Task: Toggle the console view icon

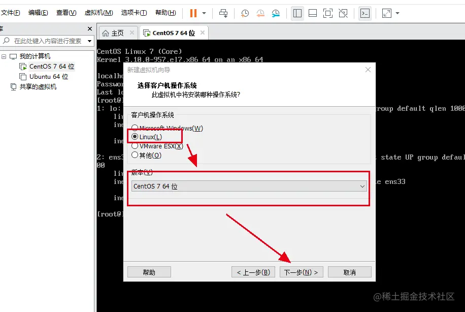Action: (365, 13)
